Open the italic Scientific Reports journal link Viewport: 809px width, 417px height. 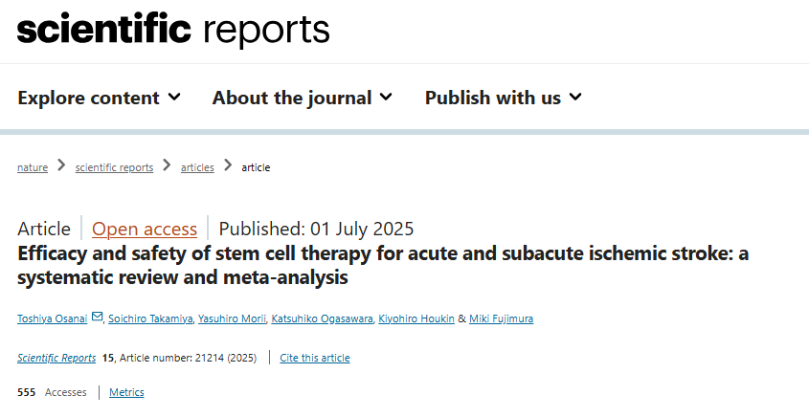pos(56,358)
